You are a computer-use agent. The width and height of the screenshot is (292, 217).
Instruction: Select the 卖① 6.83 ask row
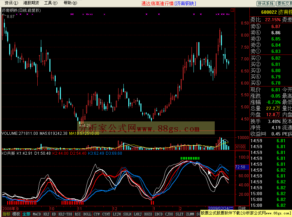point(271,51)
